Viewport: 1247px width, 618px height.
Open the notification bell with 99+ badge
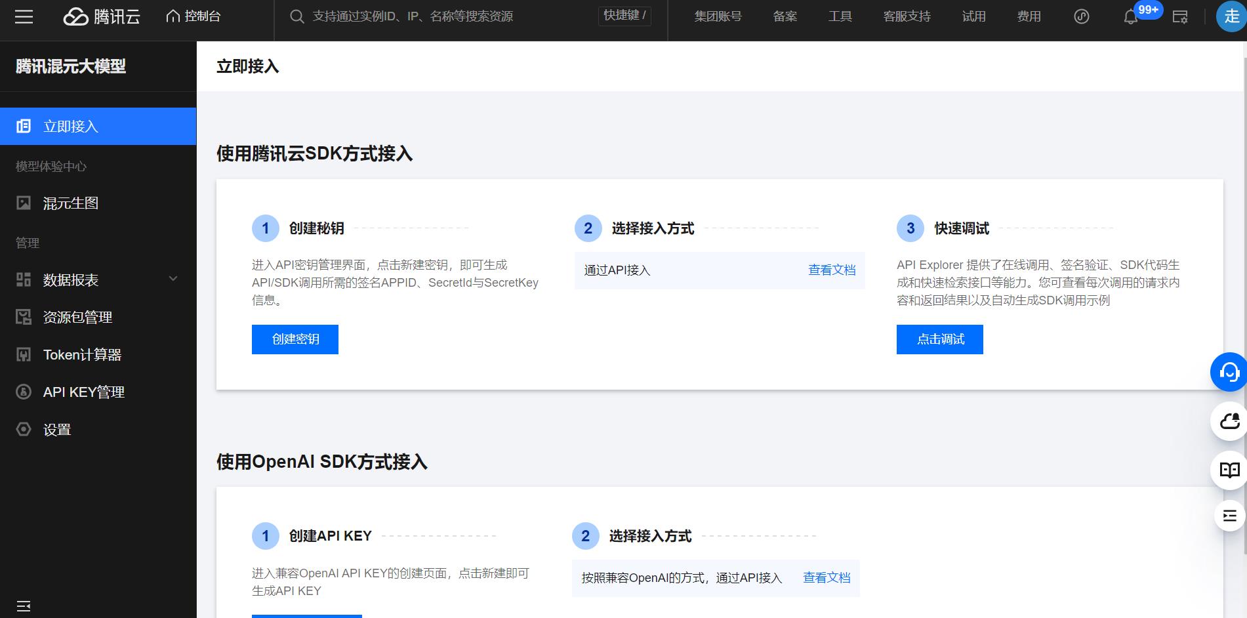tap(1130, 18)
